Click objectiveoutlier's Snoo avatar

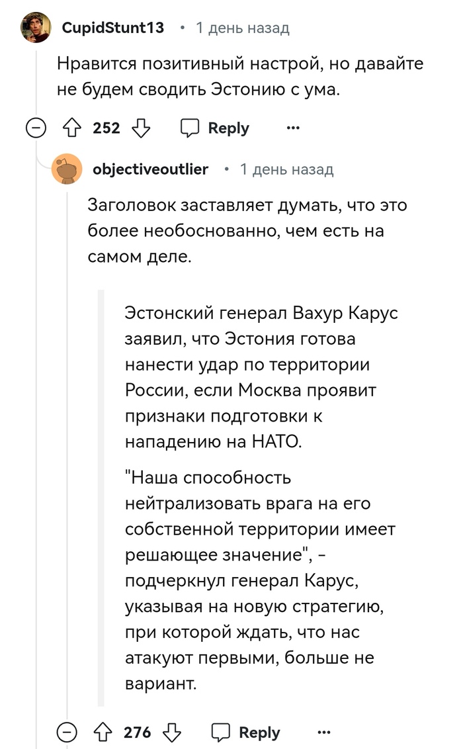click(x=67, y=170)
